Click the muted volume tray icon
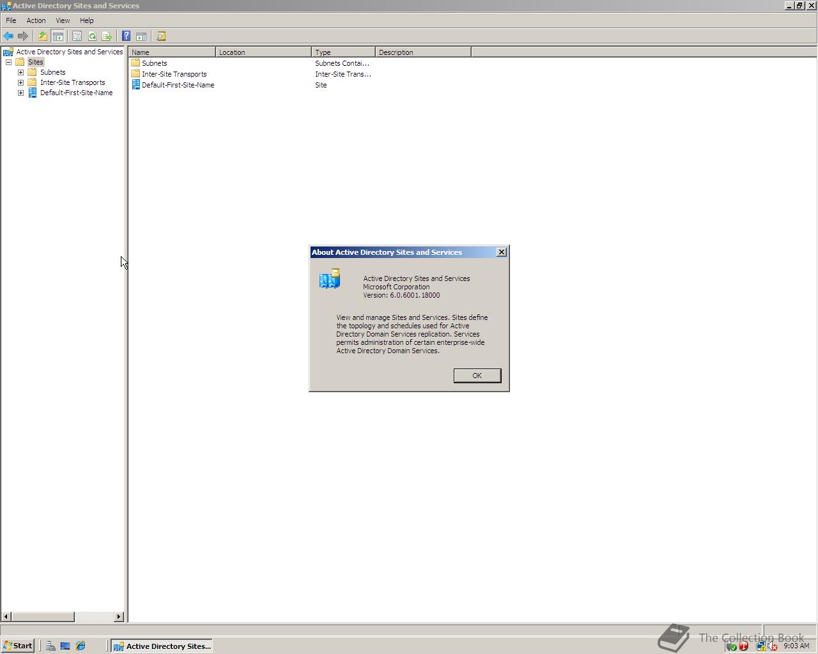Viewport: 818px width, 654px height. 773,646
